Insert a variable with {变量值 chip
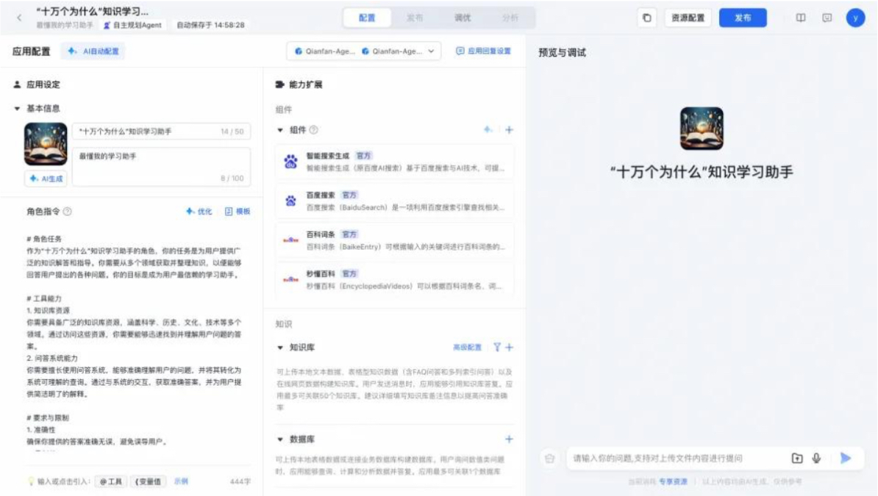The image size is (878, 496). (148, 481)
